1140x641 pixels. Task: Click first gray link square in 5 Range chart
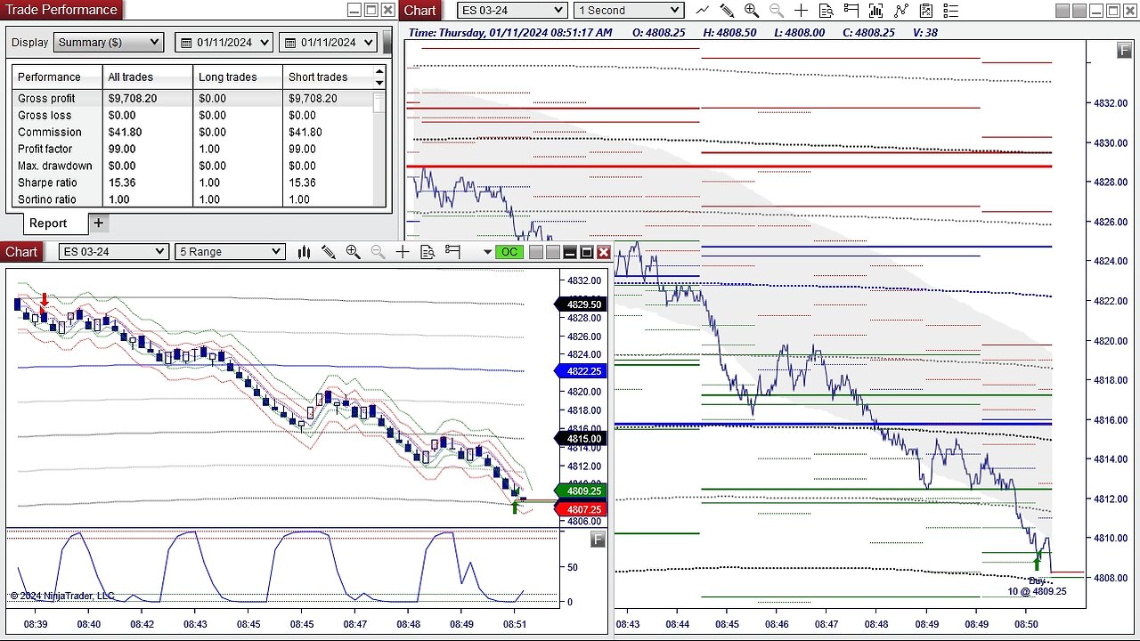(535, 252)
